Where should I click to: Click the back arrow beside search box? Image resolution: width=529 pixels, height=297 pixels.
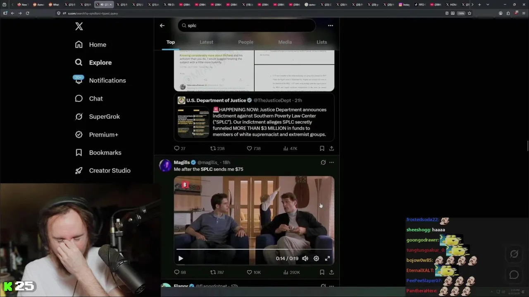(162, 26)
